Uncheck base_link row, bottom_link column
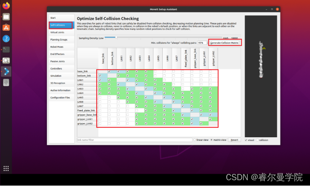Screen dimensions: 310x186 pyautogui.click(x=109, y=72)
